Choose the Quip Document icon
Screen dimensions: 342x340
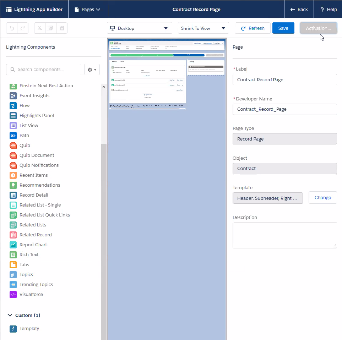(x=13, y=155)
